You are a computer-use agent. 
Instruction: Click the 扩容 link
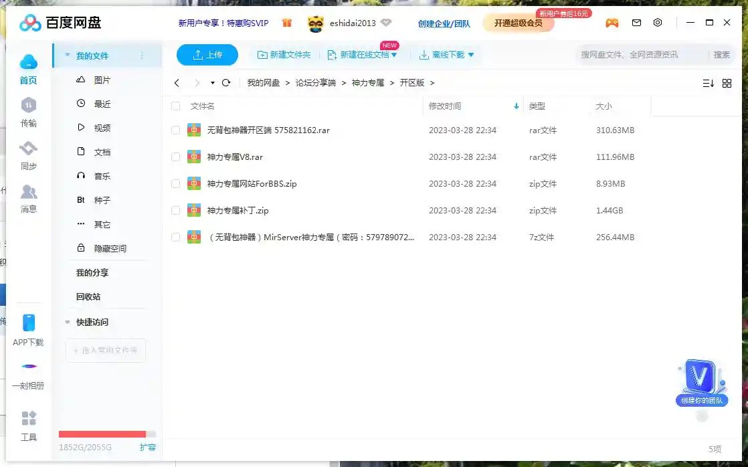(148, 448)
